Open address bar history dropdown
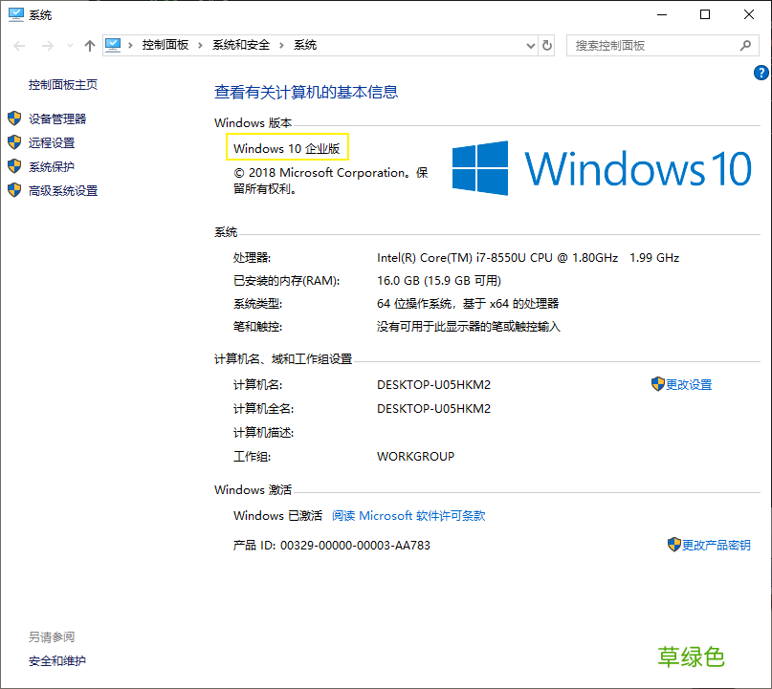The width and height of the screenshot is (772, 689). point(531,46)
